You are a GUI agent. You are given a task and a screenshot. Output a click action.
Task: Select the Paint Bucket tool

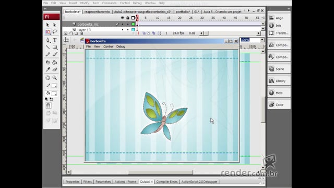pos(55,63)
